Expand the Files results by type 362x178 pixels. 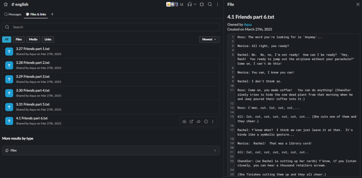(111, 151)
